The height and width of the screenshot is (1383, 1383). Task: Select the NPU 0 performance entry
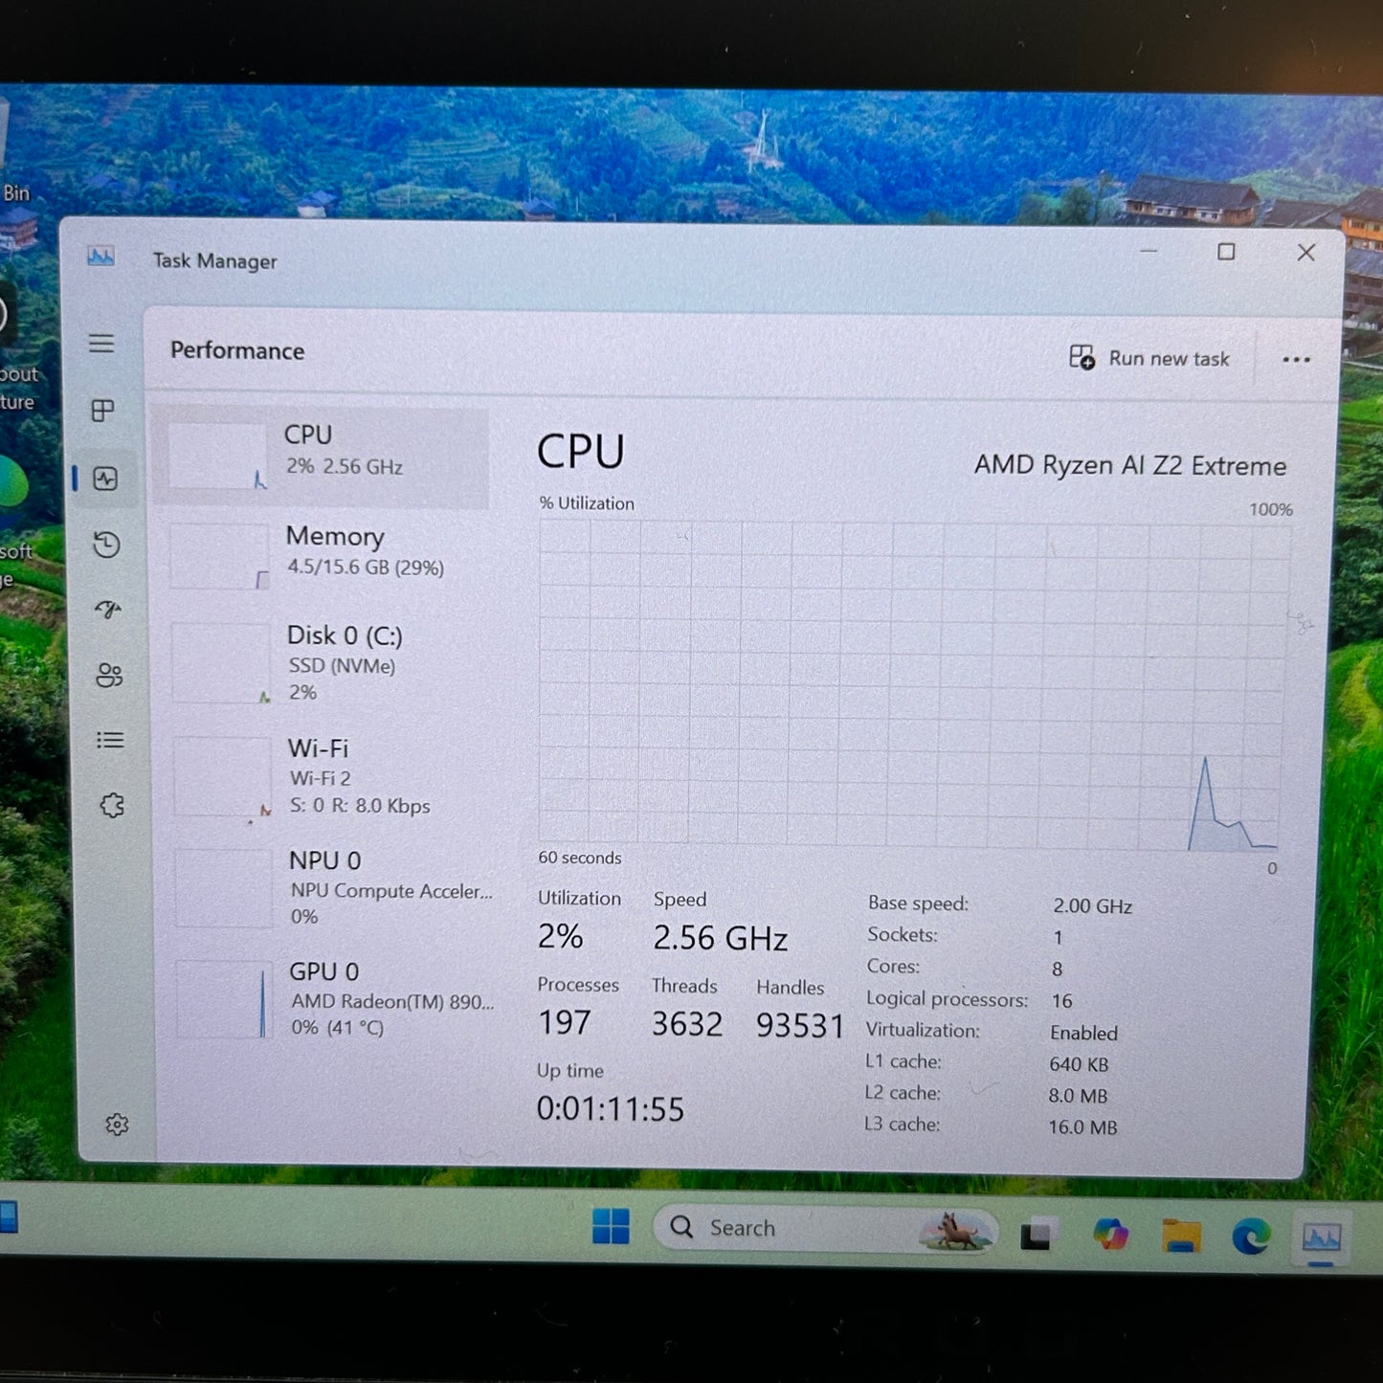click(328, 887)
